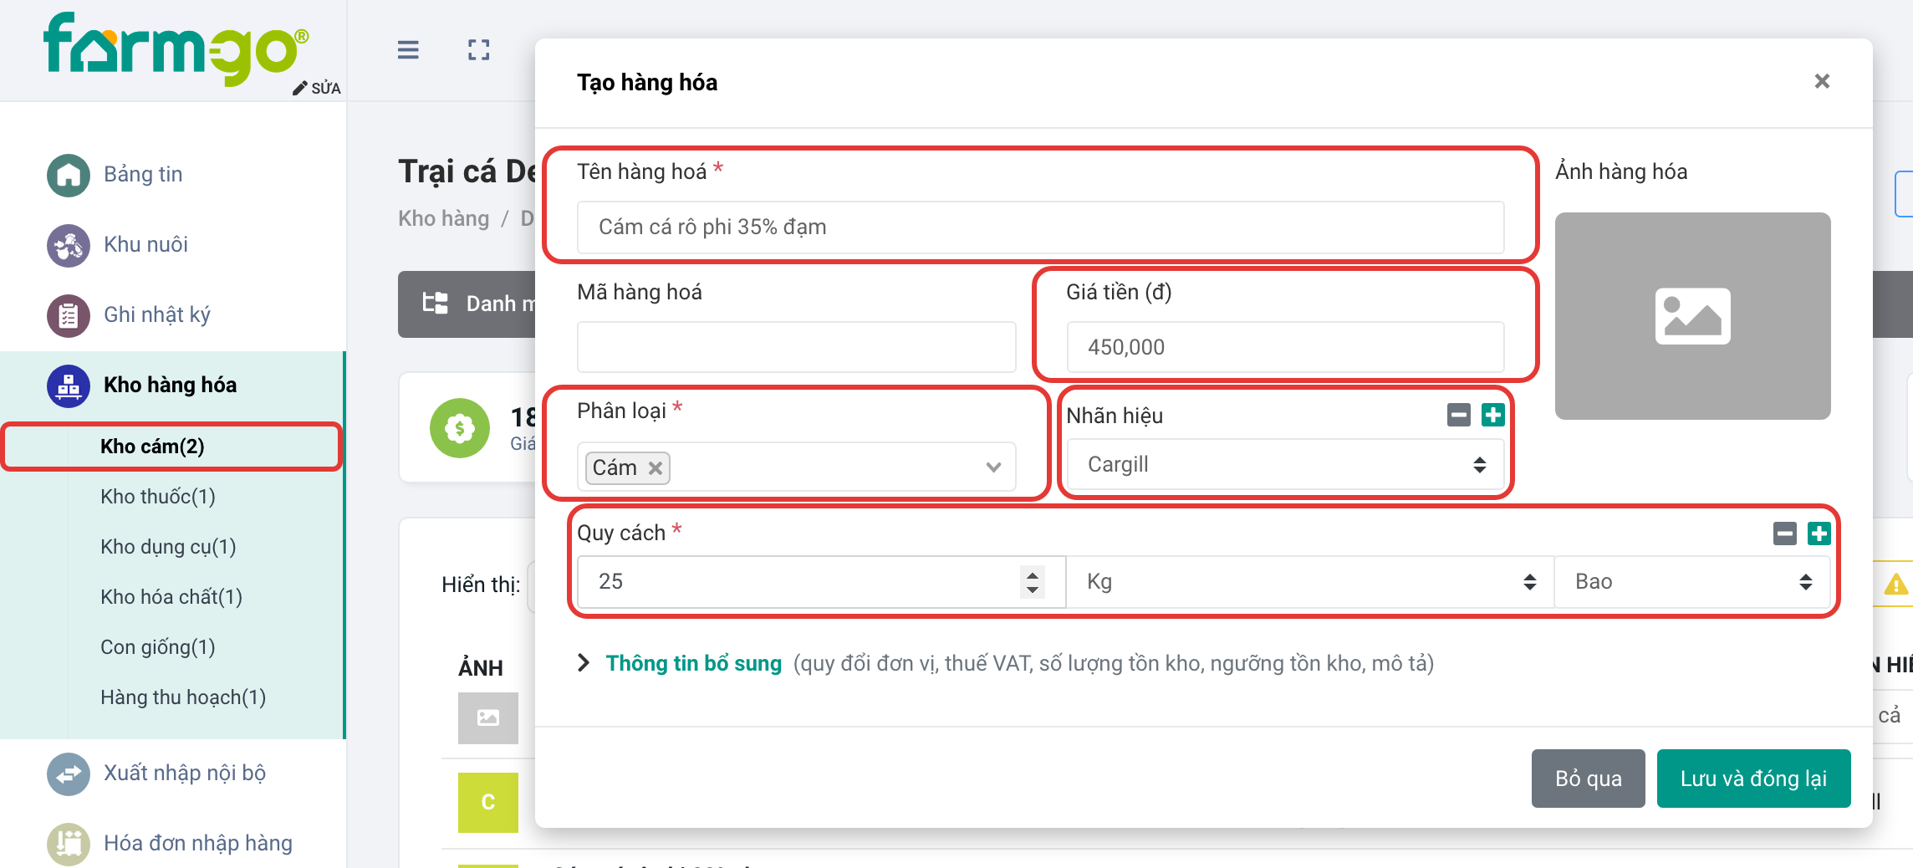Click the green plus next to Nhãn hiệu
Viewport: 1913px width, 868px height.
tap(1492, 415)
